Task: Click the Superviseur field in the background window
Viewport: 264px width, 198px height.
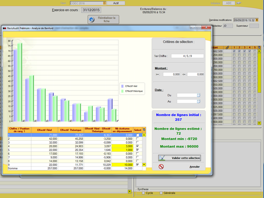Action: pyautogui.click(x=254, y=26)
